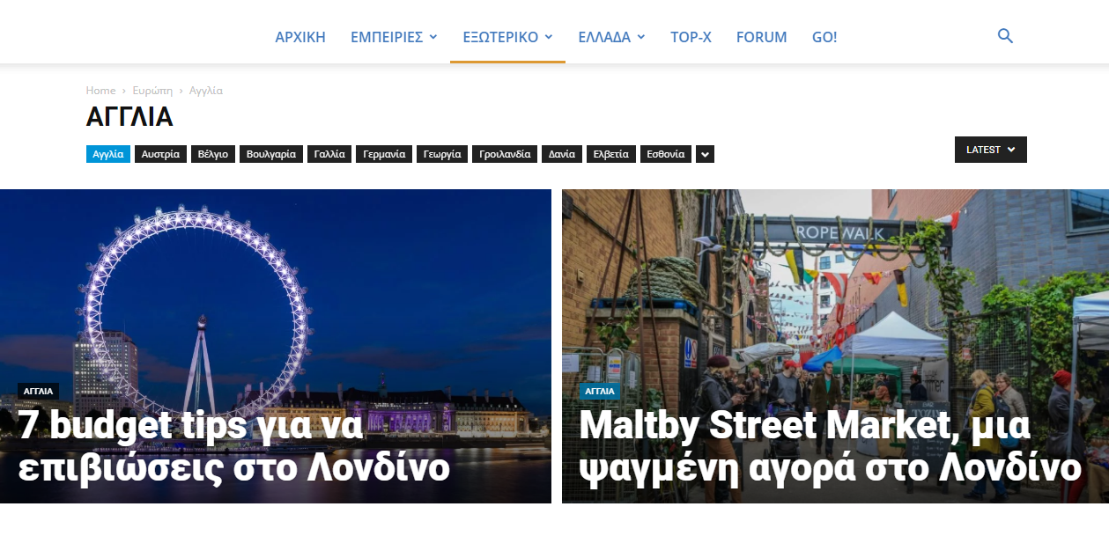Expand the ΕΞΩΤΕΡΙΚΟ menu
Image resolution: width=1109 pixels, height=536 pixels.
(507, 37)
